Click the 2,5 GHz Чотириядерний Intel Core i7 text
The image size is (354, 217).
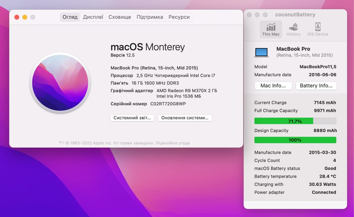click(x=176, y=76)
